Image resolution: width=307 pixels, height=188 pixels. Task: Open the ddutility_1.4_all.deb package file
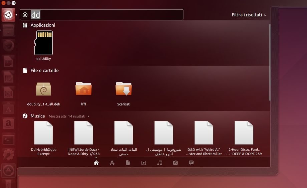click(43, 89)
